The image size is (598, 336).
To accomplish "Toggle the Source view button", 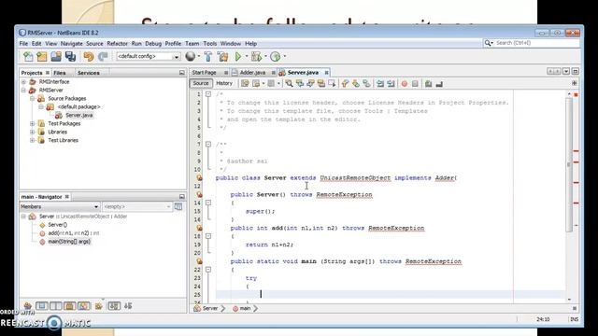I will 201,83.
